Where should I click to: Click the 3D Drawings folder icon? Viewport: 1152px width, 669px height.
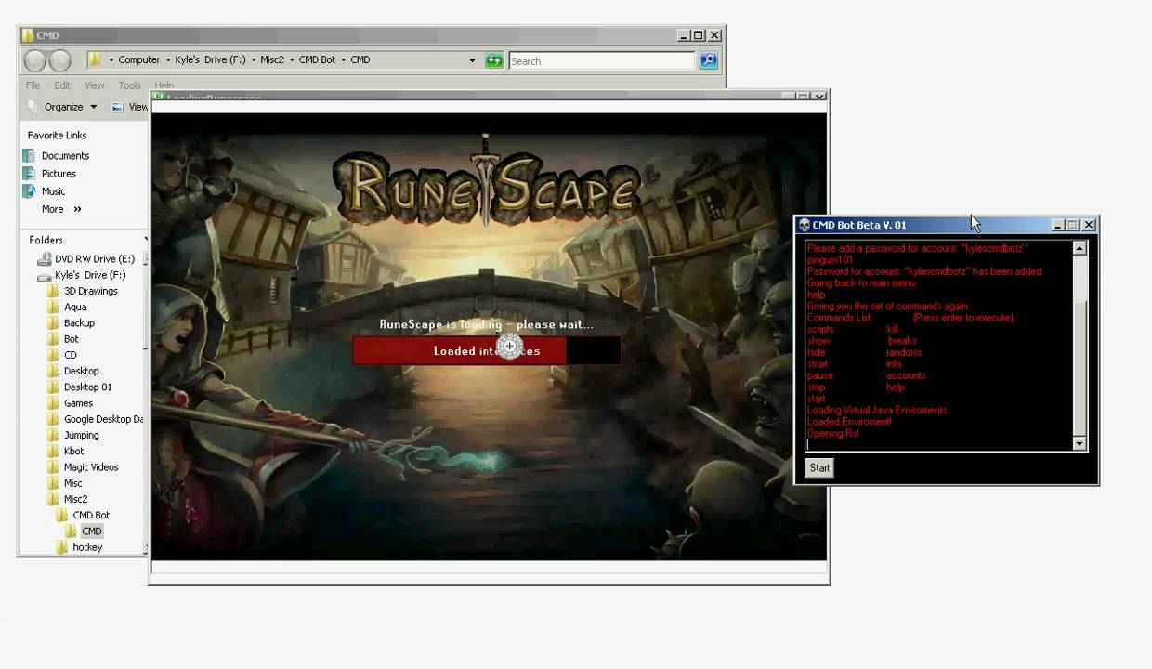pyautogui.click(x=53, y=291)
